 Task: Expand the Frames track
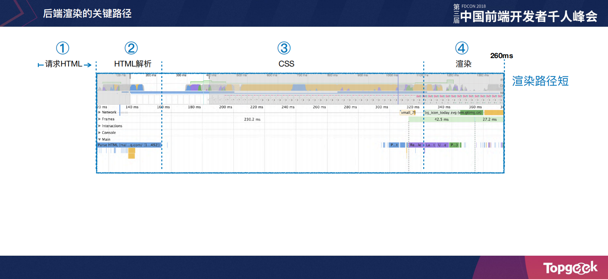click(100, 119)
